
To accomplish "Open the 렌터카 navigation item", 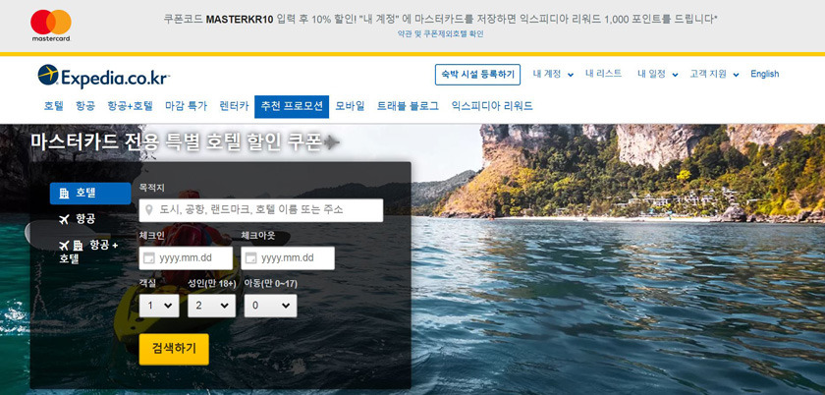I will [x=234, y=106].
